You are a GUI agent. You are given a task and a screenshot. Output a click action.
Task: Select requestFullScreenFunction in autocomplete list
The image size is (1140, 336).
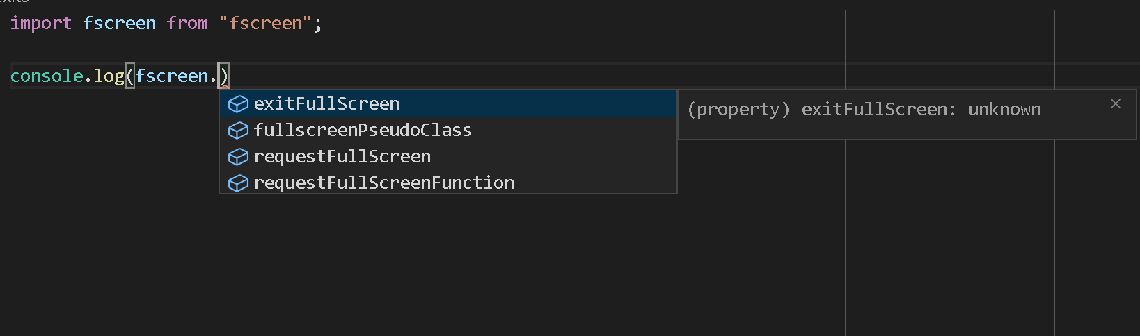coord(448,183)
